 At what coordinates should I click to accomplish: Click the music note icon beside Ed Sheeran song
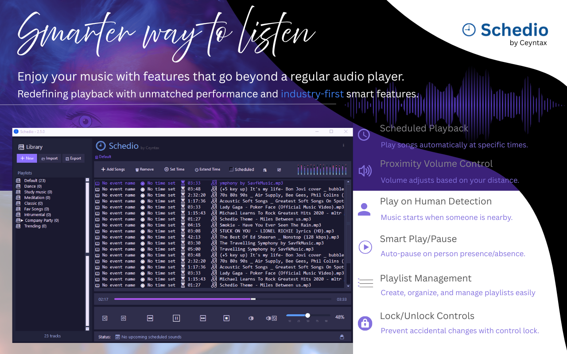(214, 237)
